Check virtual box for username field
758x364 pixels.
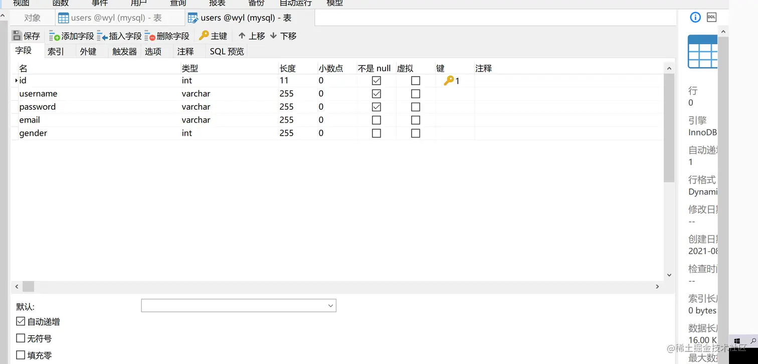click(x=416, y=94)
